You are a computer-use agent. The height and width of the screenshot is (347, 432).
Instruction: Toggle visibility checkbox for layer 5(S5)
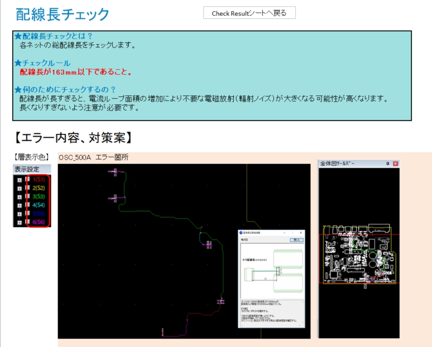[x=26, y=214]
